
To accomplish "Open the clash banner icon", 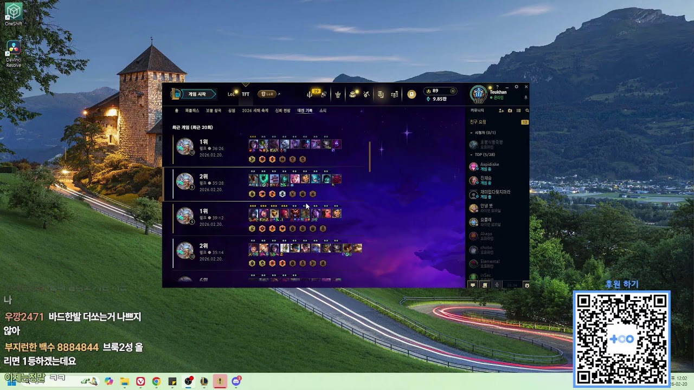I will [381, 94].
